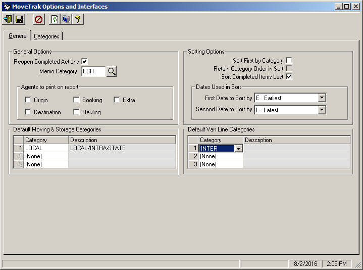The height and width of the screenshot is (270, 363).
Task: Switch to the General tab
Action: [18, 36]
